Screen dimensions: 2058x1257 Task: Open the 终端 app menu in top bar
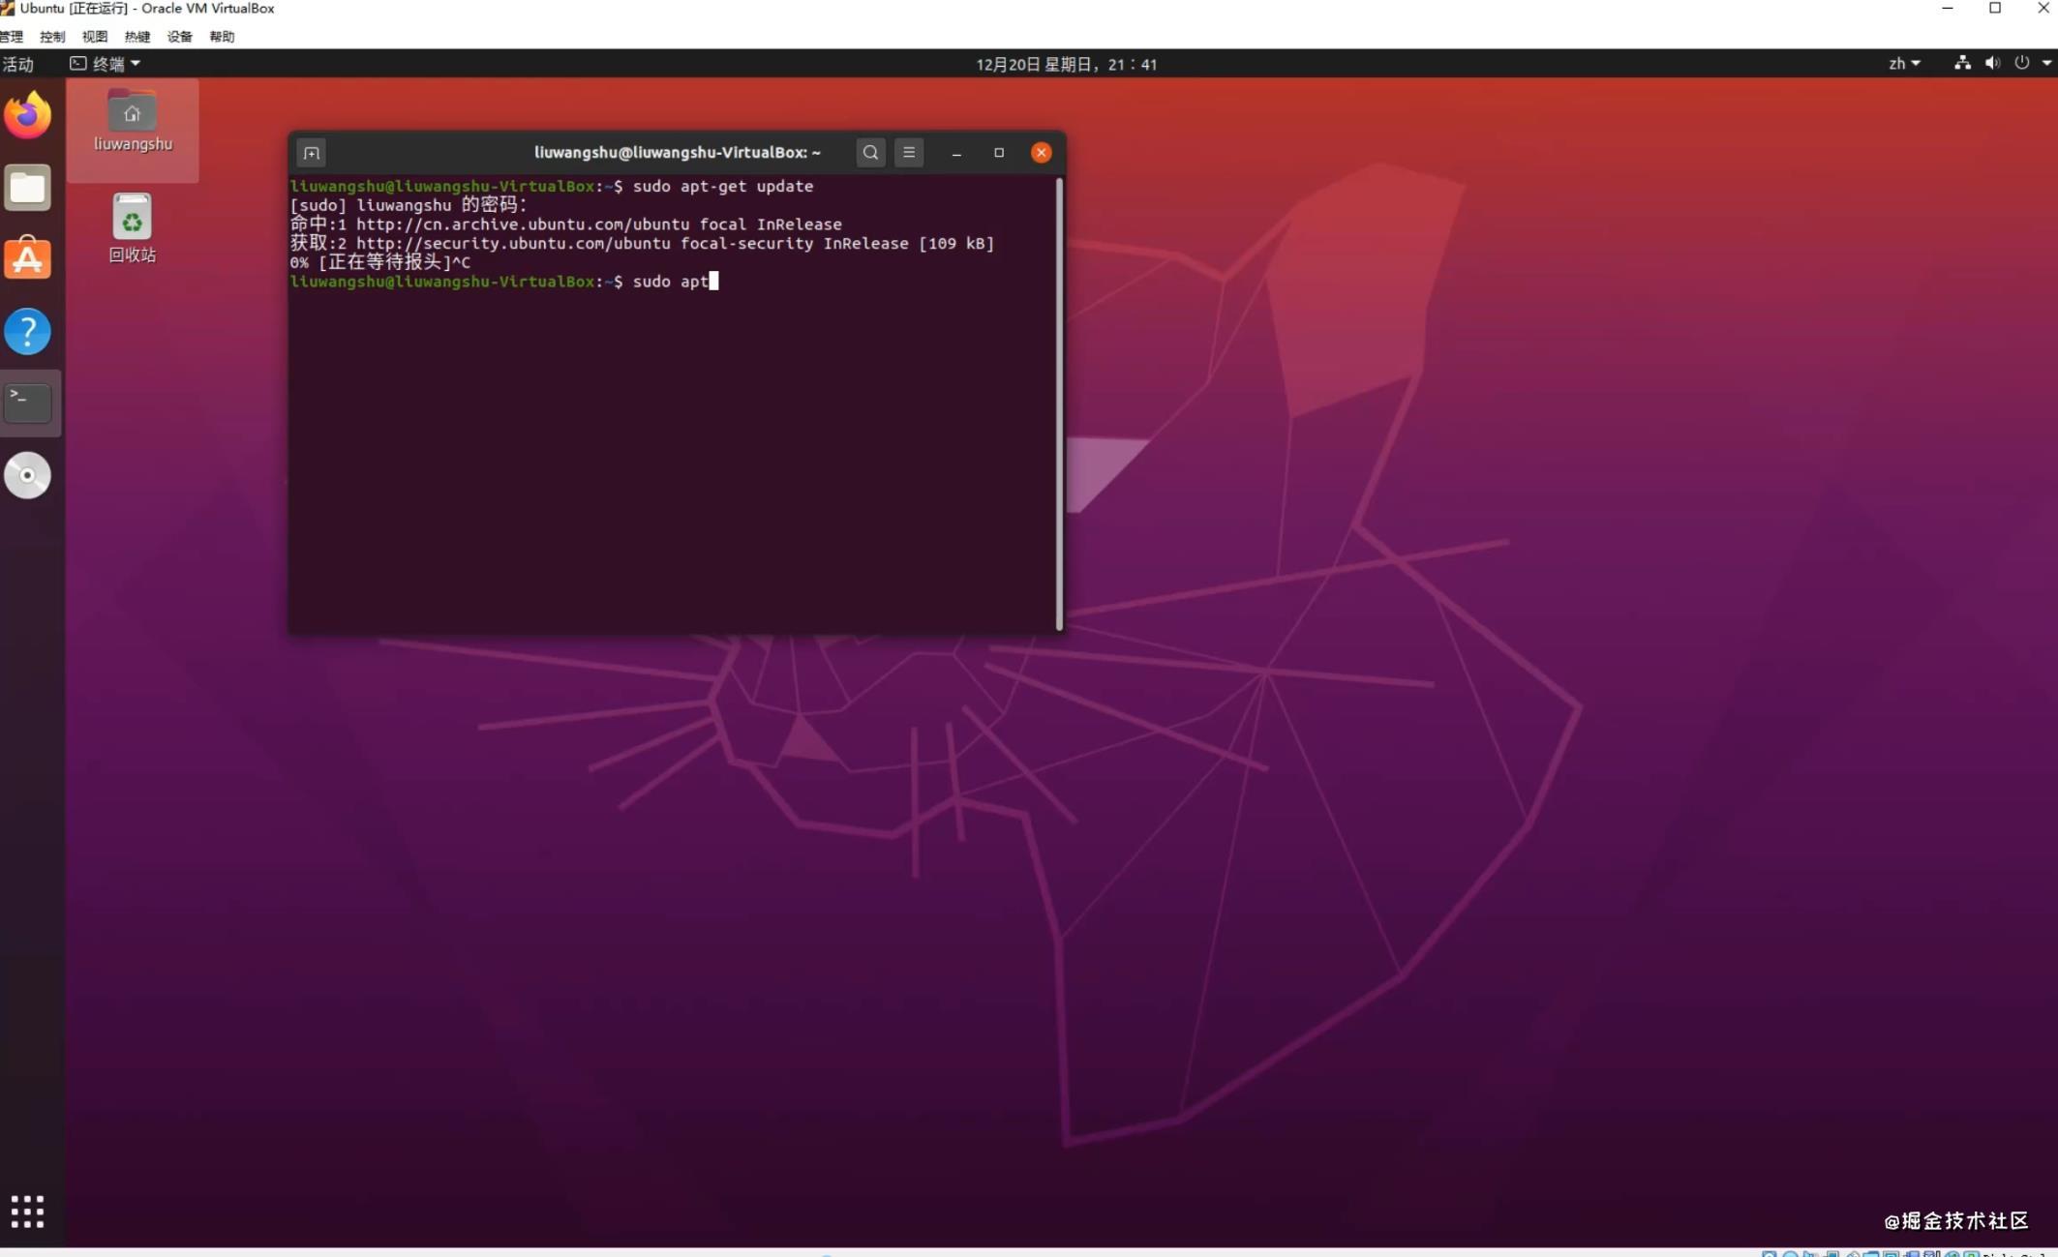point(105,64)
